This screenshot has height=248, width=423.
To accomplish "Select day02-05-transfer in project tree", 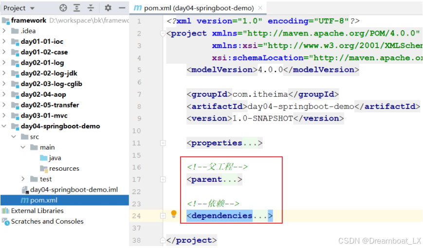I will (x=50, y=105).
